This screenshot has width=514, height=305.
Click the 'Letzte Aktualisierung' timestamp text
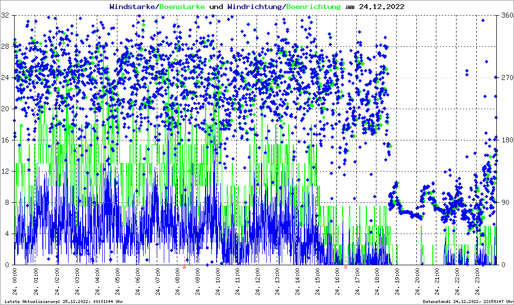click(x=64, y=301)
